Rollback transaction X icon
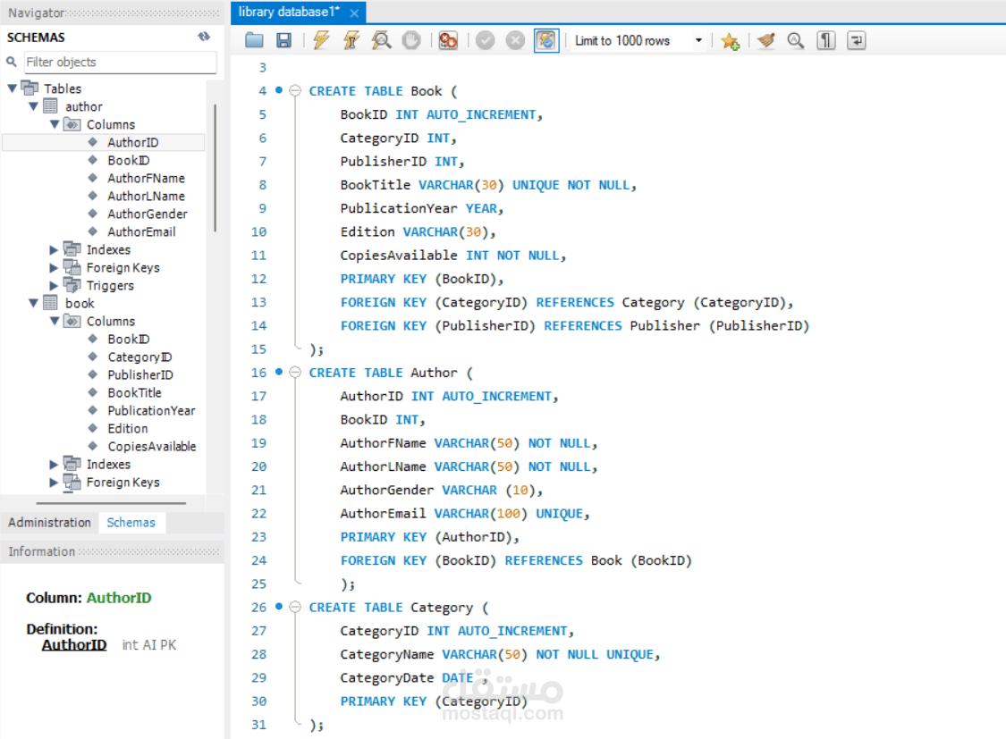1006x739 pixels. [x=515, y=40]
